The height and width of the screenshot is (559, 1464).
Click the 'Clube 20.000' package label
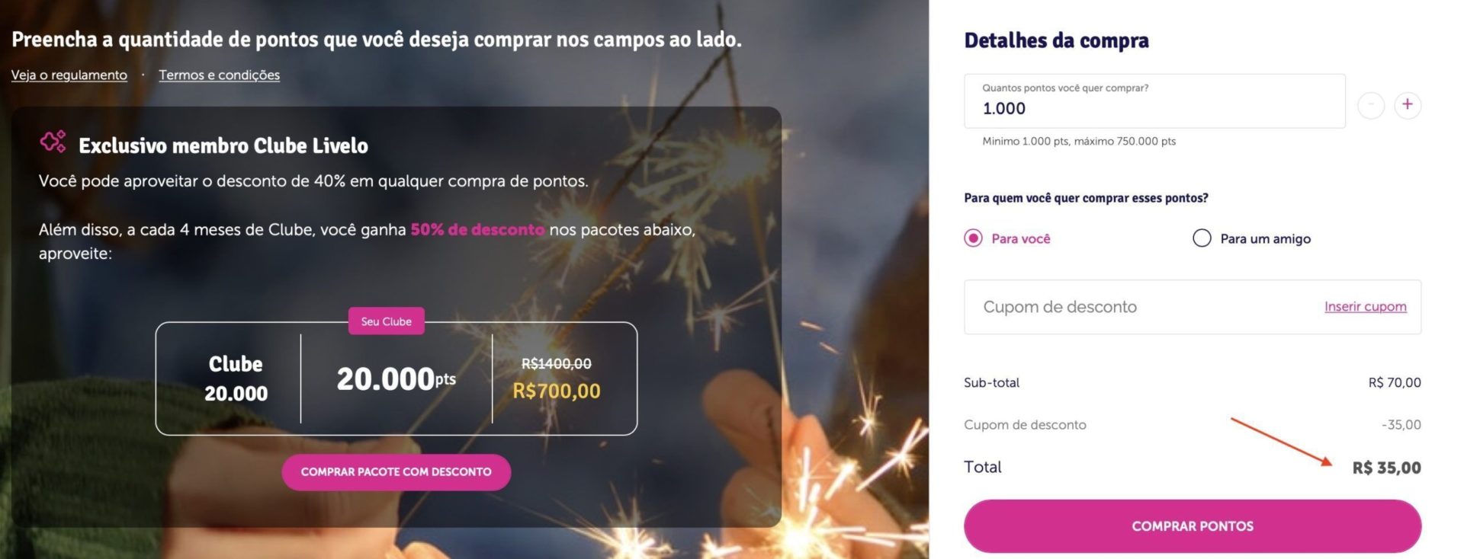click(x=236, y=379)
